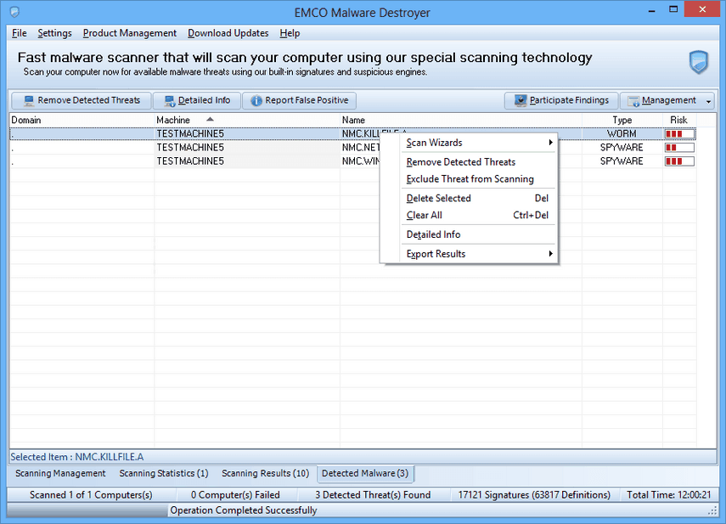726x524 pixels.
Task: Click the Export Results submenu arrow
Action: click(x=550, y=254)
